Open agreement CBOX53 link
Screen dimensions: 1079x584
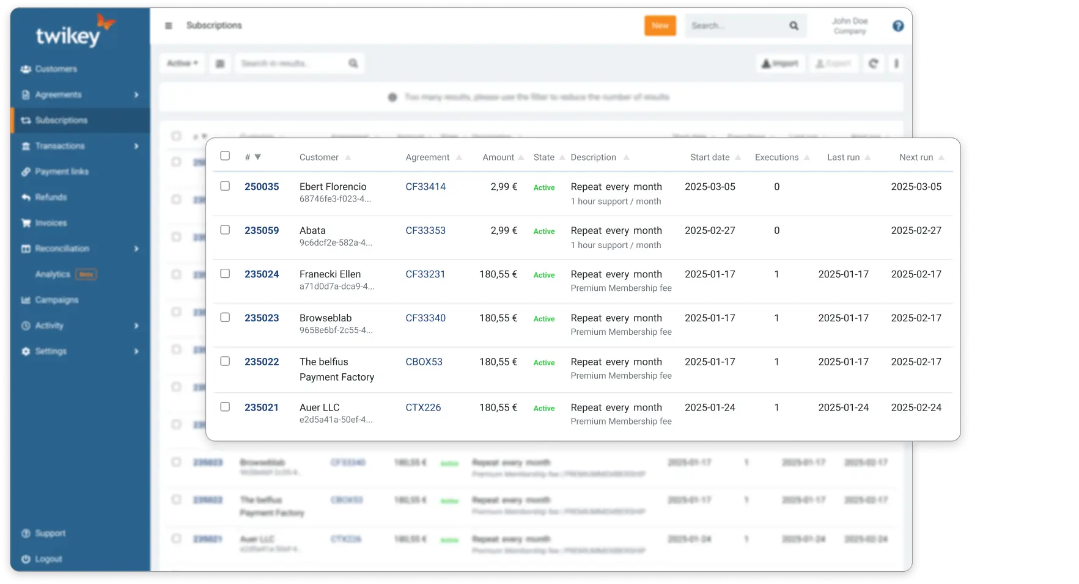[424, 362]
